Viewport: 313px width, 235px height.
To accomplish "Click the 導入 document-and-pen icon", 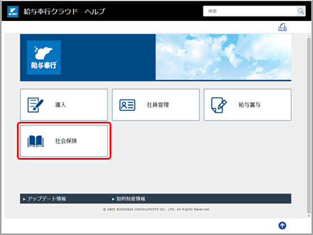I will (36, 105).
